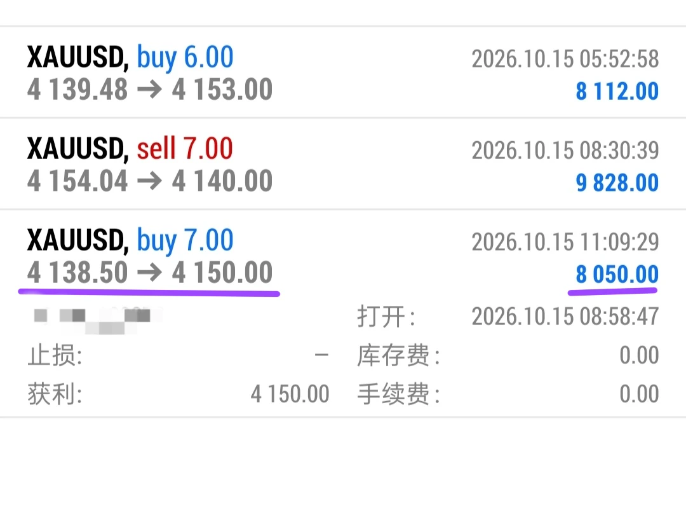The width and height of the screenshot is (686, 515).
Task: Click the underlined 4 138.50 → 4 150.00 prices
Action: (x=150, y=272)
